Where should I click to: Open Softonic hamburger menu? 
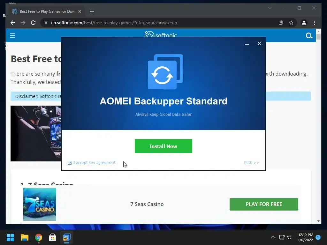click(x=12, y=35)
